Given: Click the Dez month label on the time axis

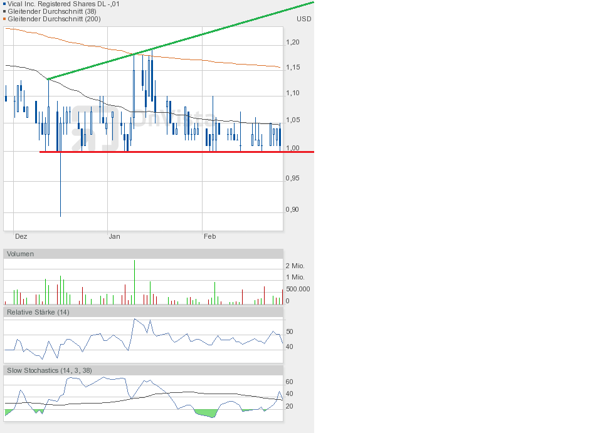Looking at the screenshot, I should pyautogui.click(x=21, y=236).
